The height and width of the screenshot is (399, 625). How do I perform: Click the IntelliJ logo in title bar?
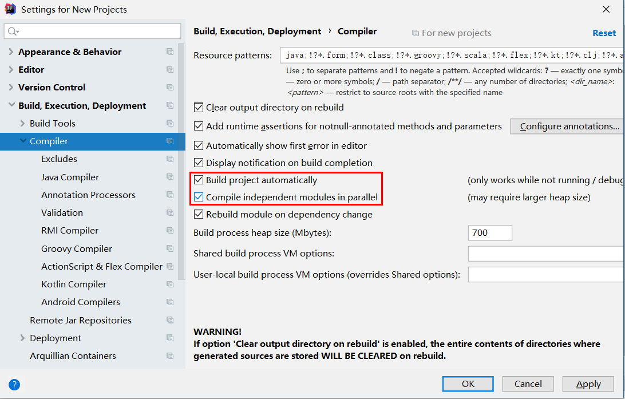click(10, 9)
